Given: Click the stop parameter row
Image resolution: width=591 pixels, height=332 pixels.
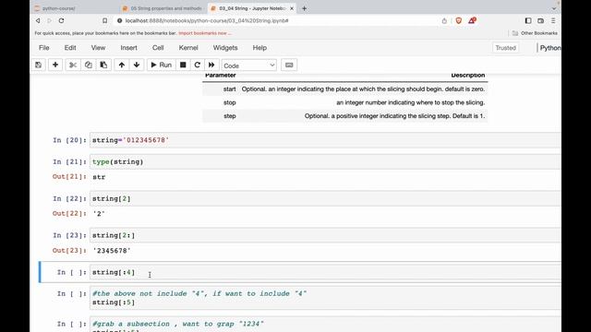Looking at the screenshot, I should (x=344, y=102).
